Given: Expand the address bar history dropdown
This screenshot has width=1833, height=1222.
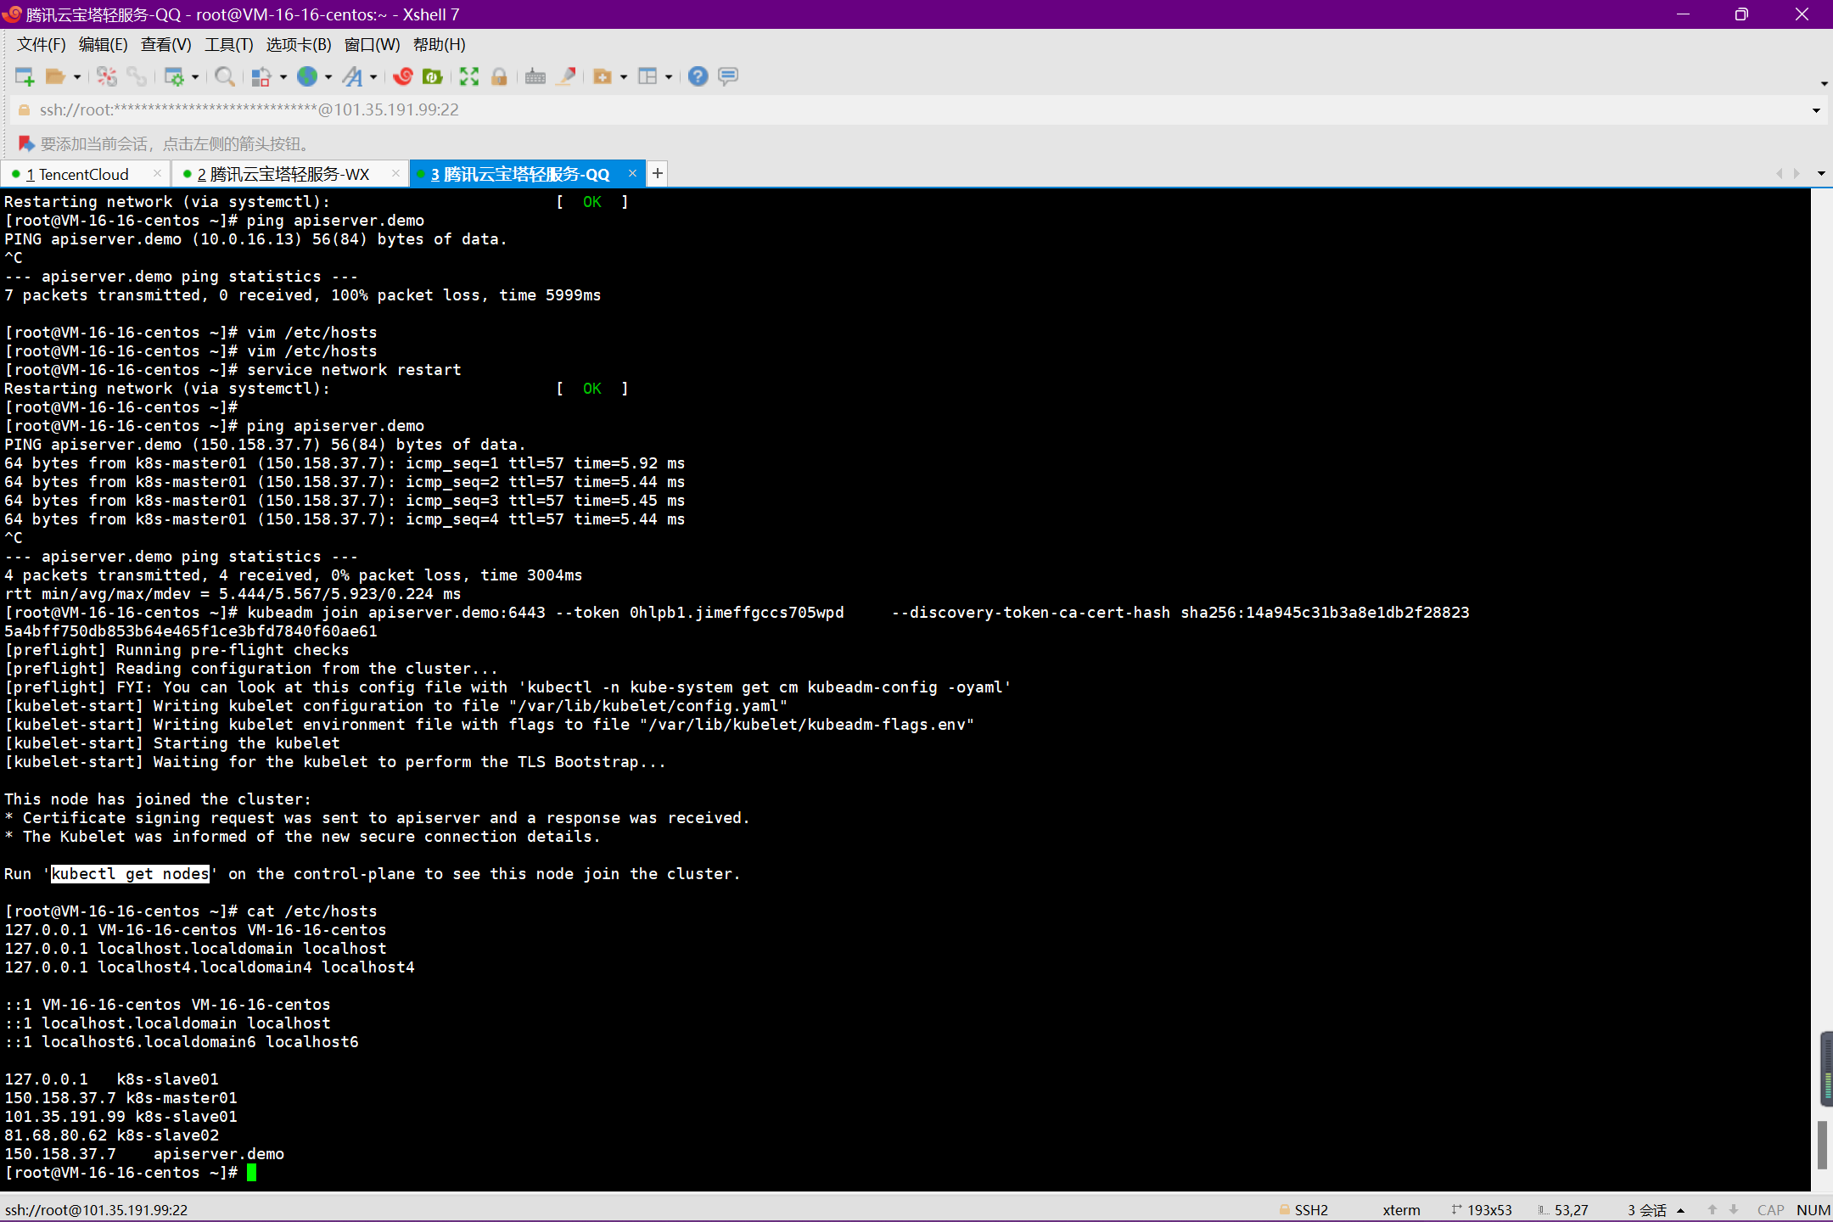Looking at the screenshot, I should pos(1815,109).
